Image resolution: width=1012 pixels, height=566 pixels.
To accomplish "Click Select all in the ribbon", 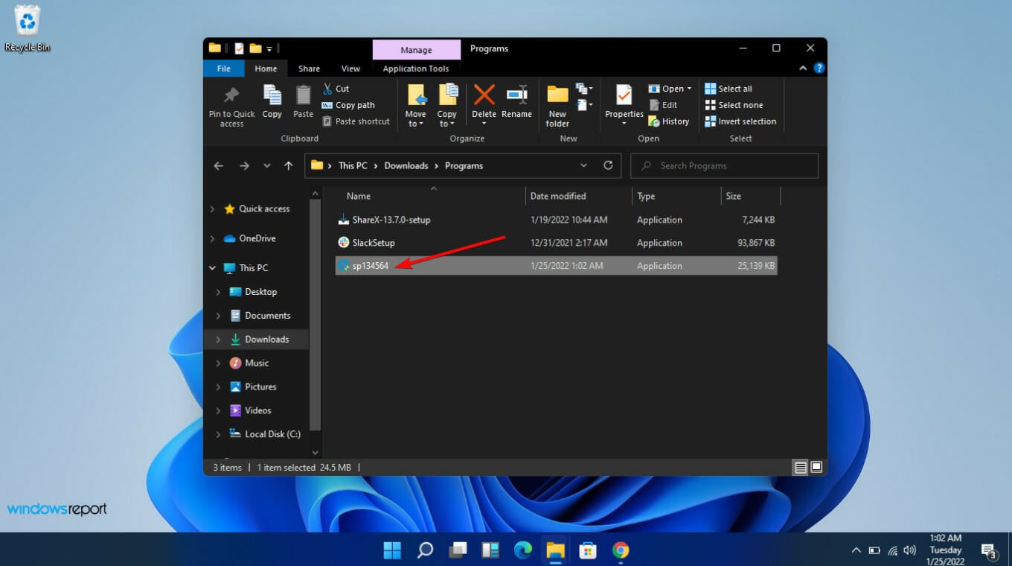I will click(730, 88).
